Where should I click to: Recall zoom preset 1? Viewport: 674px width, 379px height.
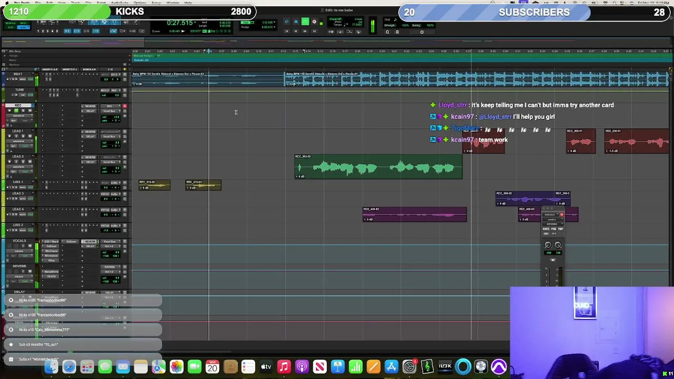point(38,31)
